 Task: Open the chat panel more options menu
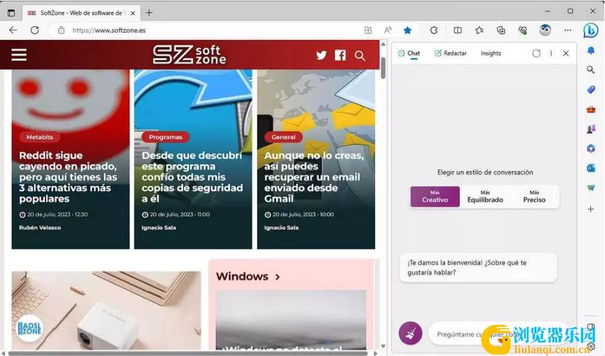tap(551, 53)
